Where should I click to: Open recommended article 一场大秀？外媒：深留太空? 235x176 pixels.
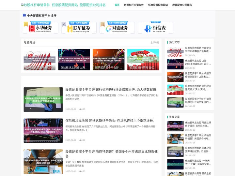[198, 162]
